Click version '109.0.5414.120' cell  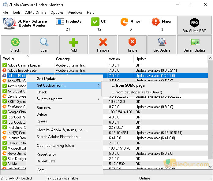(x=120, y=112)
